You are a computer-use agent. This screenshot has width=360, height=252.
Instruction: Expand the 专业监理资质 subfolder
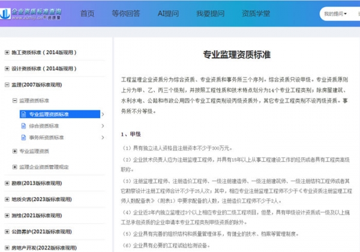coord(14,151)
